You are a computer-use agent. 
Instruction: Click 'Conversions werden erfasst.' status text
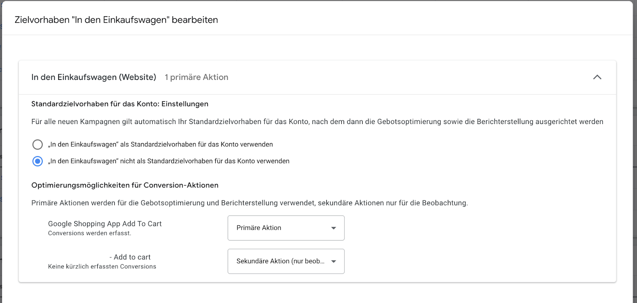coord(90,233)
